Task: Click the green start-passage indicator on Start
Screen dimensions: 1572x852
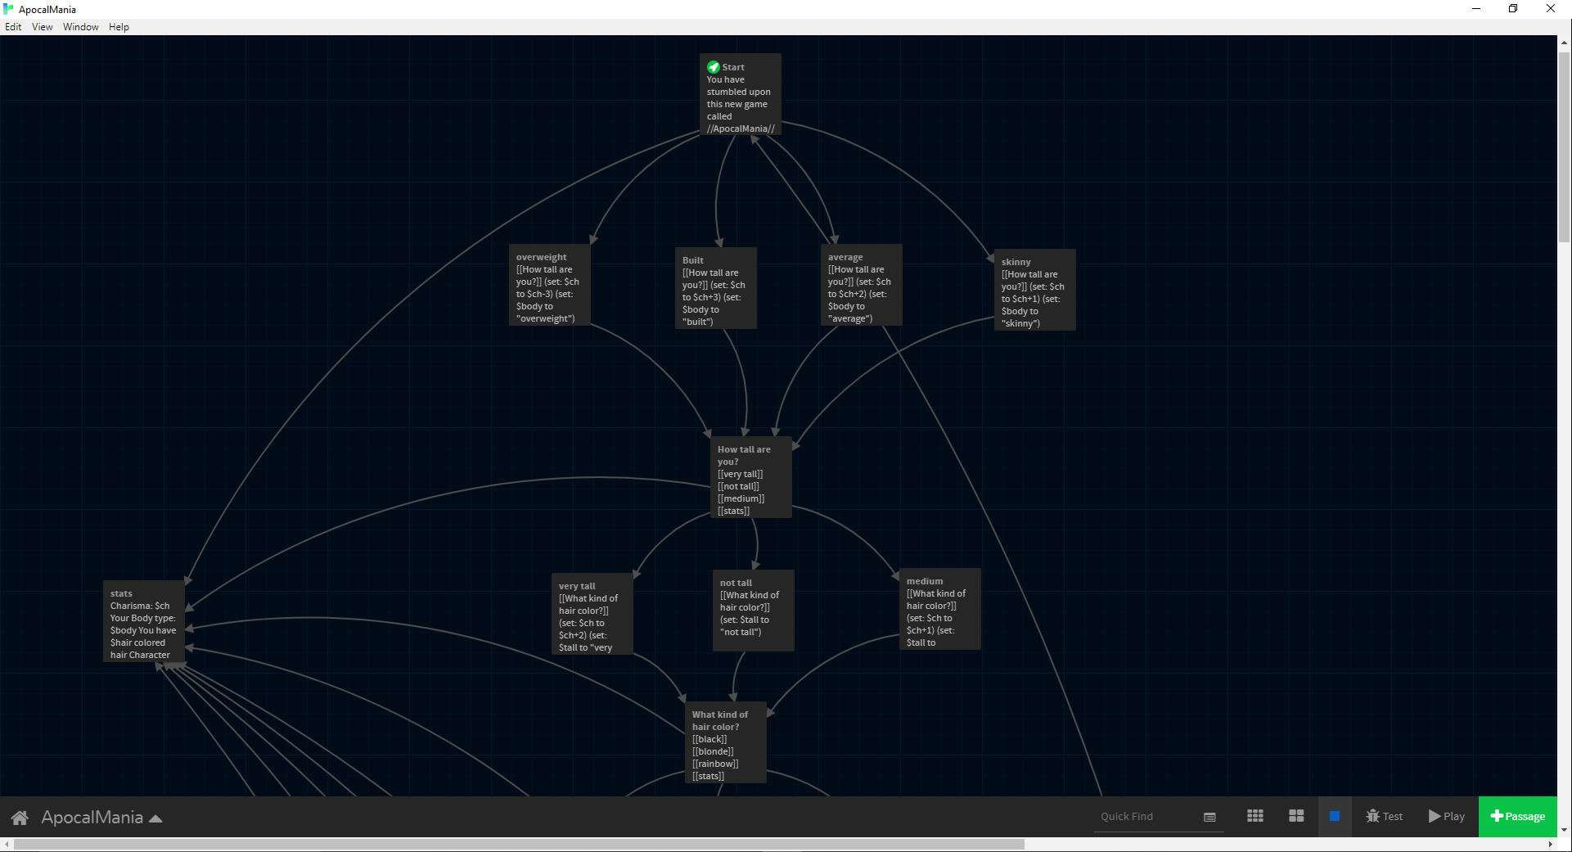Action: coord(713,66)
